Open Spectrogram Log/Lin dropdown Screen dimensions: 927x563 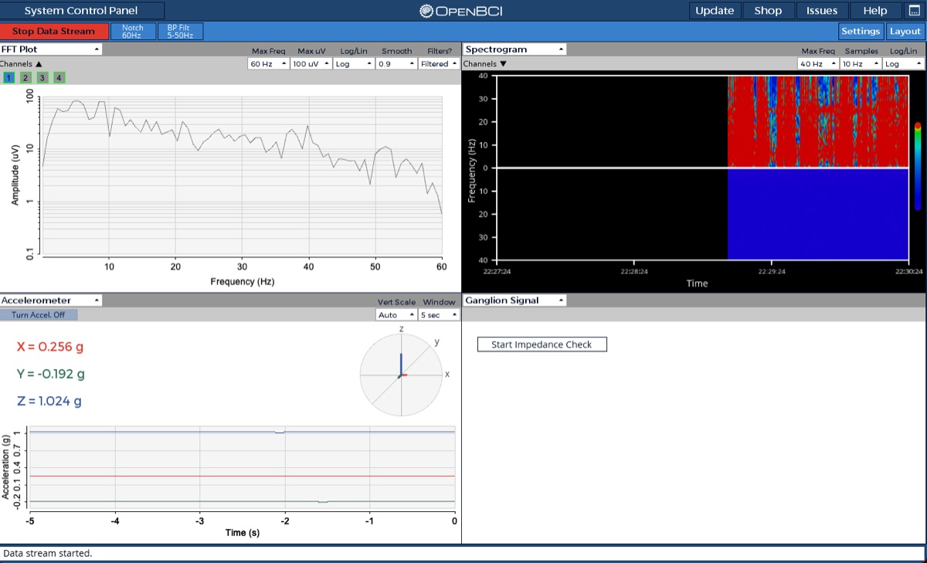tap(904, 64)
